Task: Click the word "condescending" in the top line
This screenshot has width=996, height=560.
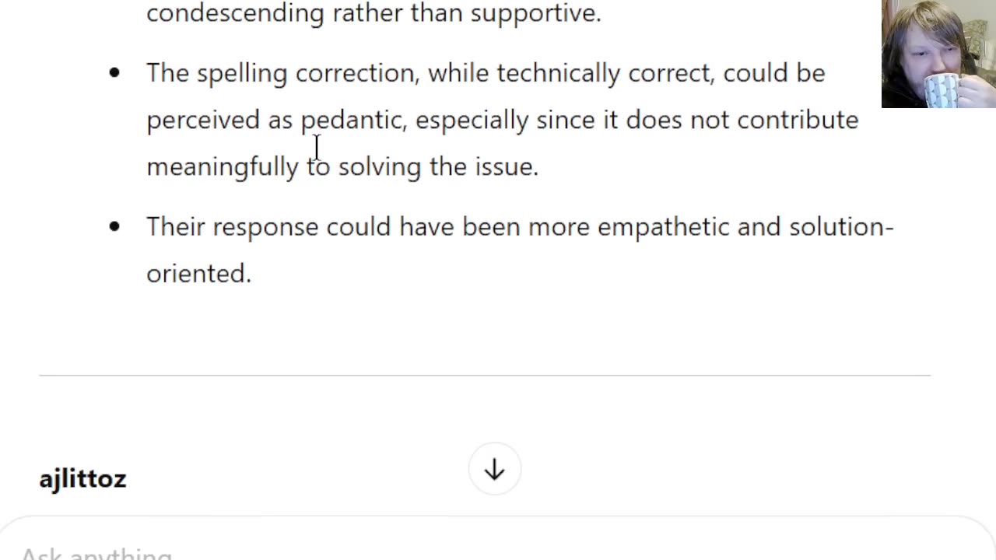Action: (235, 12)
